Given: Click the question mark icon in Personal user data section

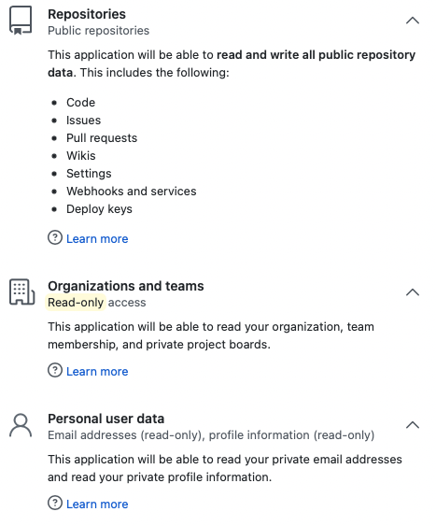Looking at the screenshot, I should [55, 503].
